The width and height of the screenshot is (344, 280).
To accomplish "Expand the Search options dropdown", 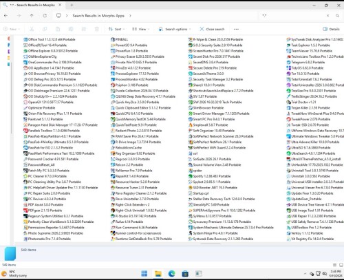I will click(175, 29).
